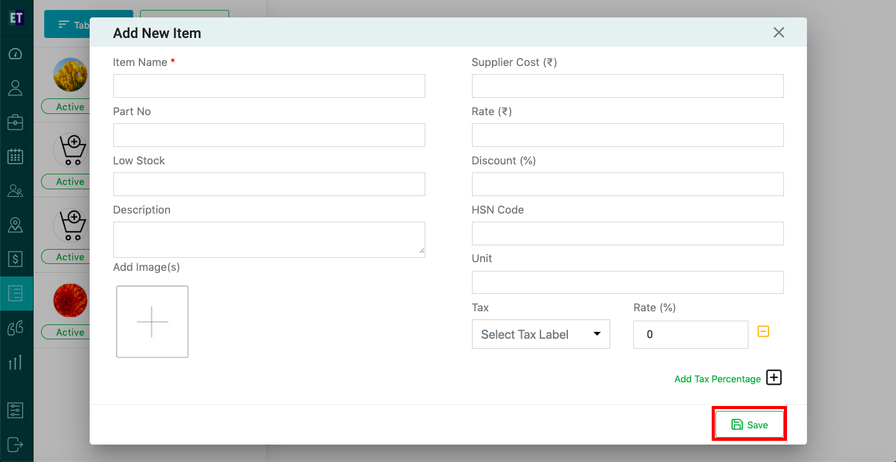Viewport: 896px width, 462px height.
Task: Click the Discount (%) input field
Action: (628, 184)
